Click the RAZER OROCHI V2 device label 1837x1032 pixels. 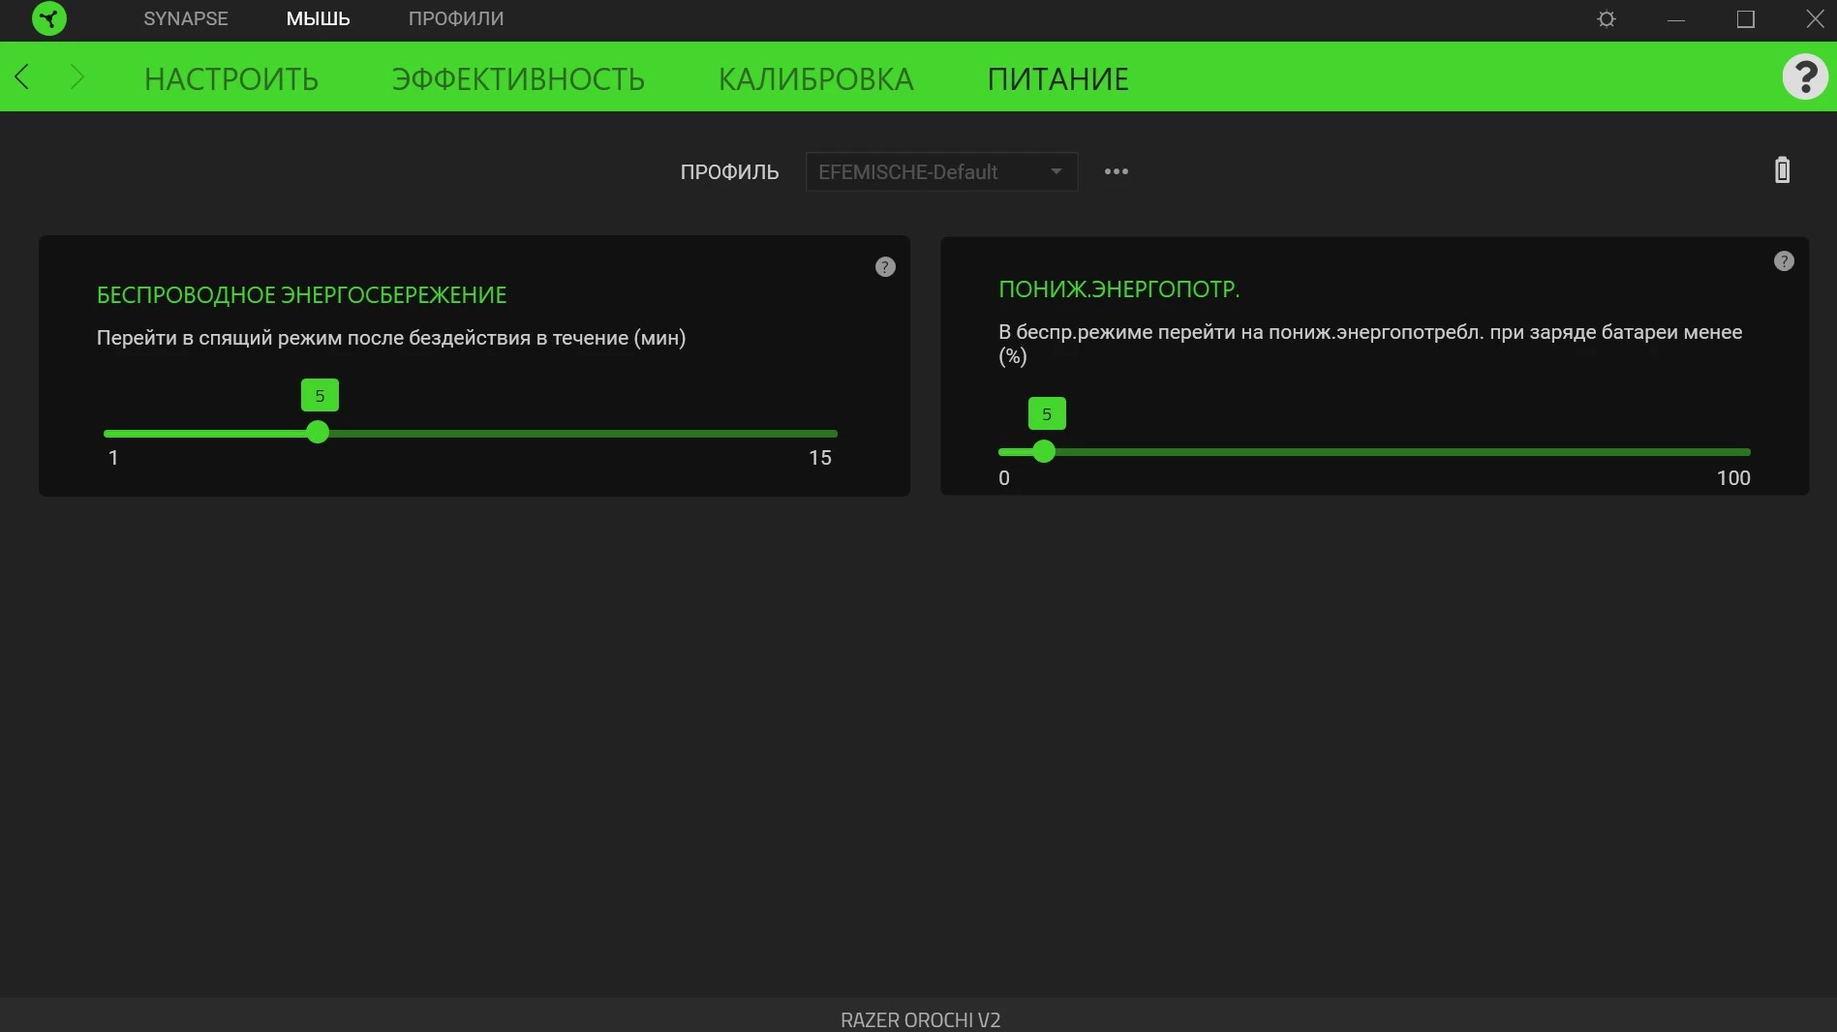click(x=920, y=1019)
